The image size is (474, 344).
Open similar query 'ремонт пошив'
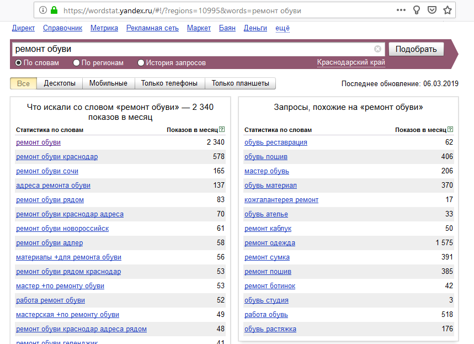[x=268, y=272]
